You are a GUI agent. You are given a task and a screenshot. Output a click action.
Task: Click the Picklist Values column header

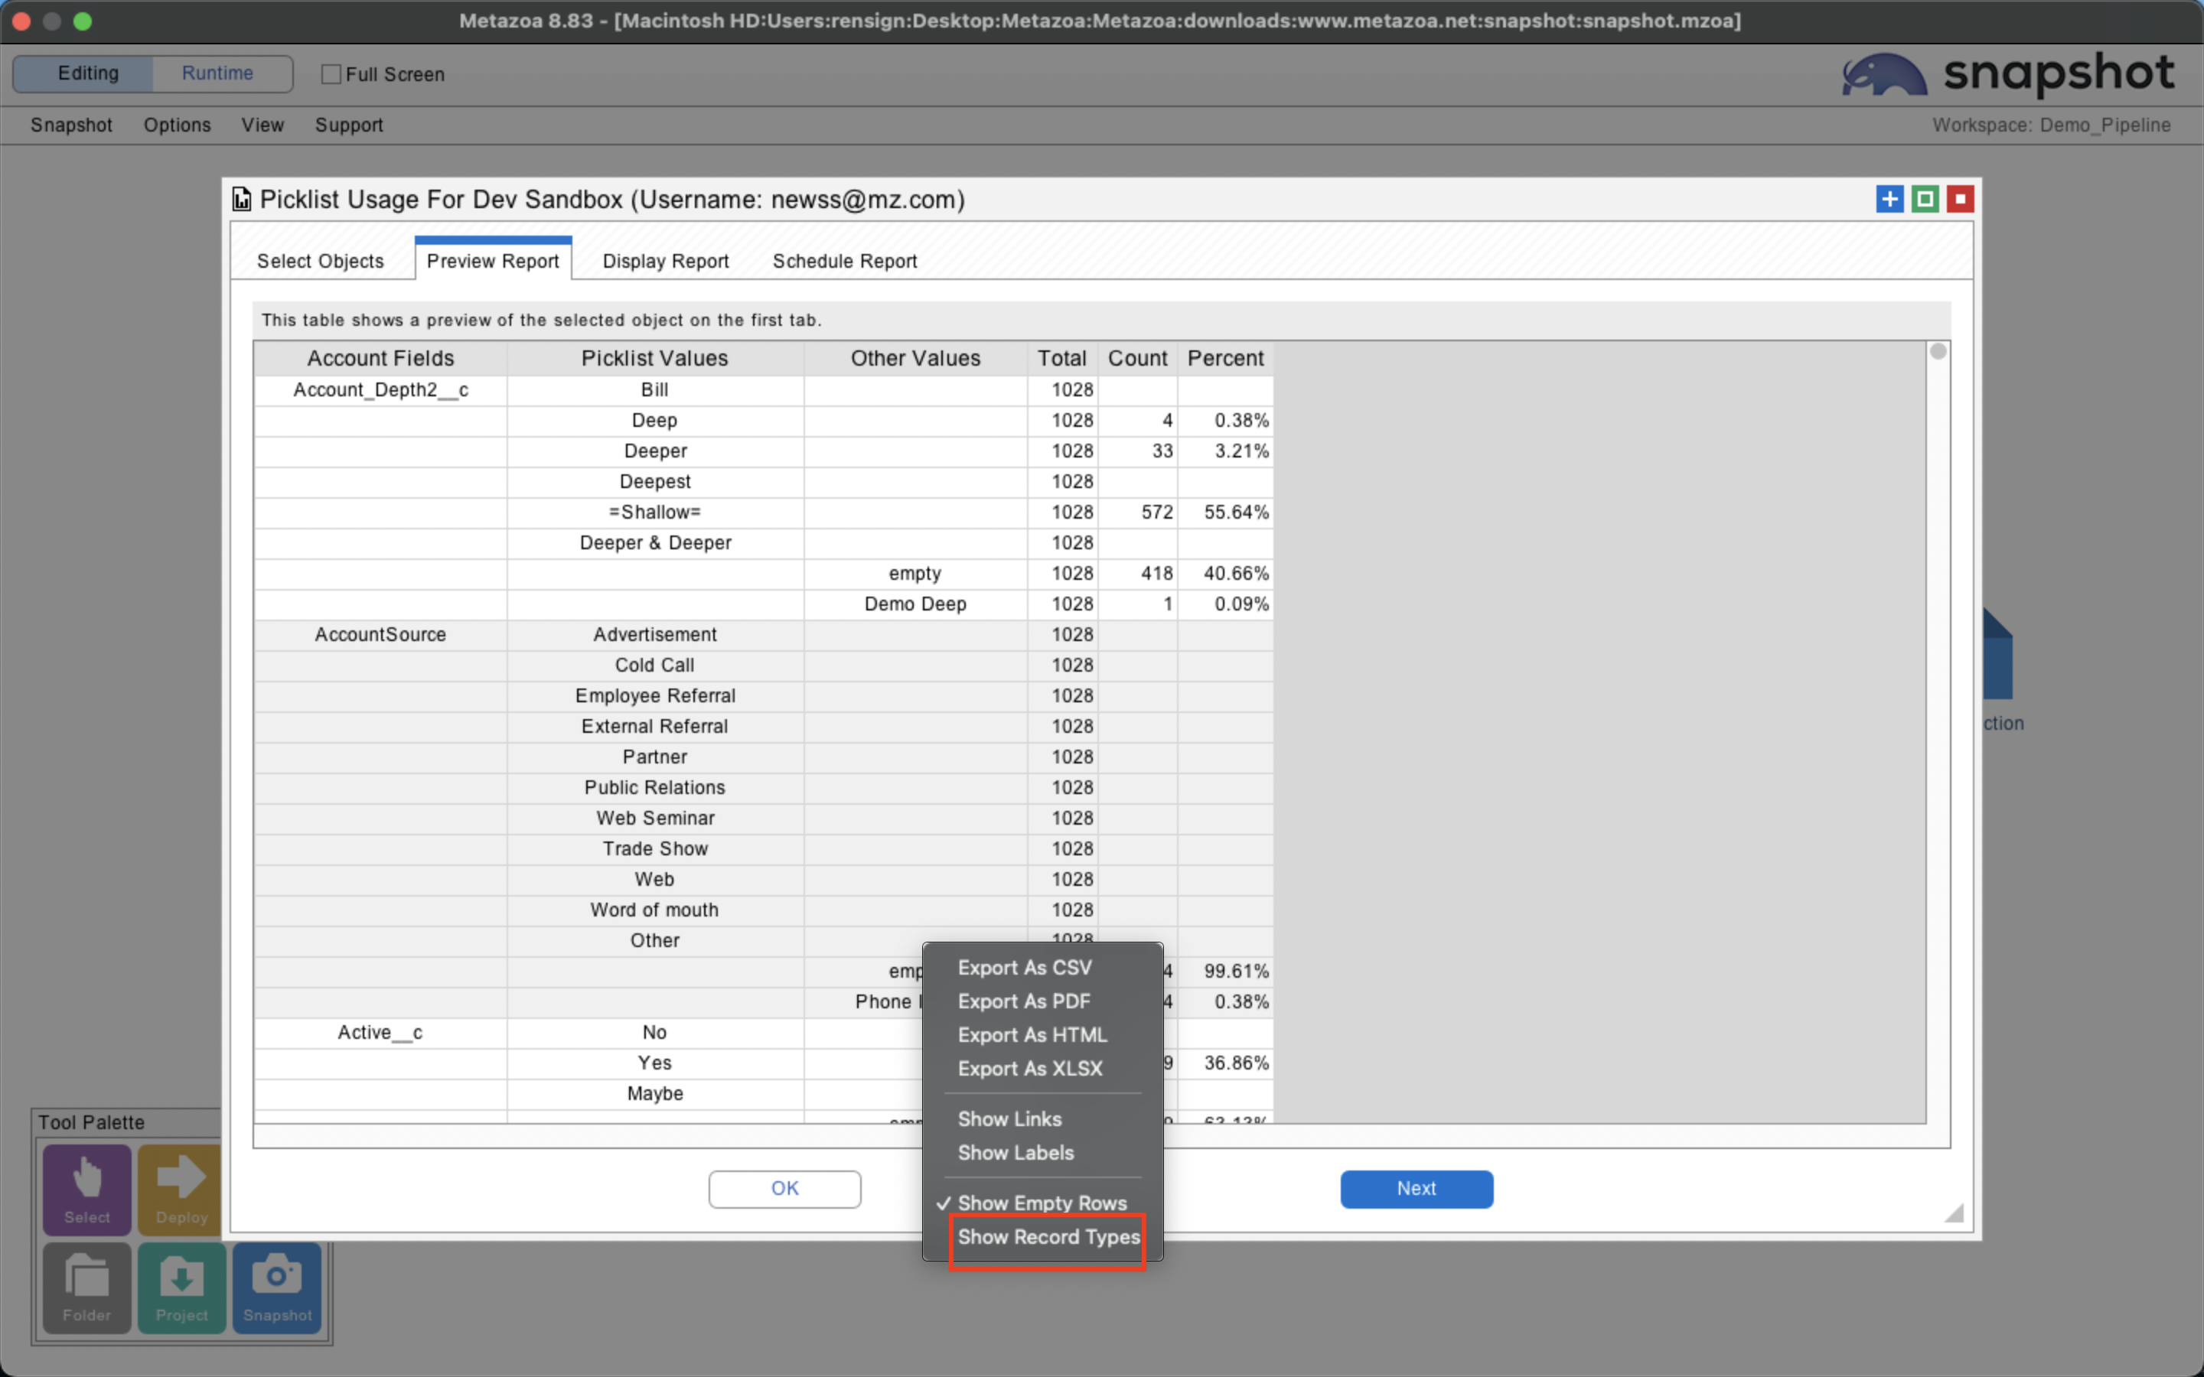[x=655, y=358]
